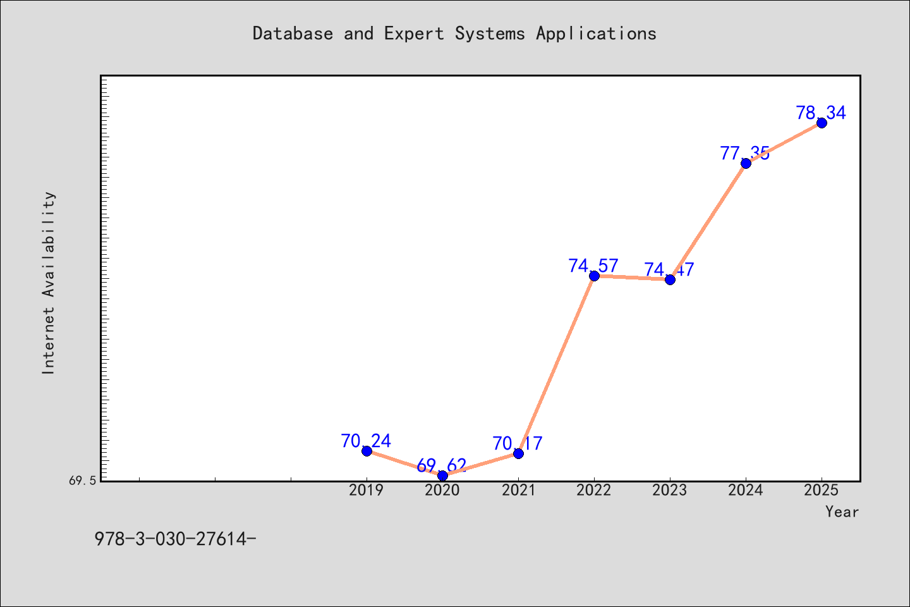Image resolution: width=910 pixels, height=607 pixels.
Task: Select the value label 78.34
Action: [822, 113]
